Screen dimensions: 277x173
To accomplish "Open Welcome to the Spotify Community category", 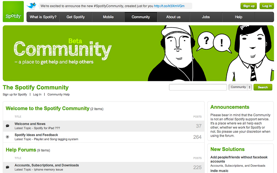I will [47, 108].
